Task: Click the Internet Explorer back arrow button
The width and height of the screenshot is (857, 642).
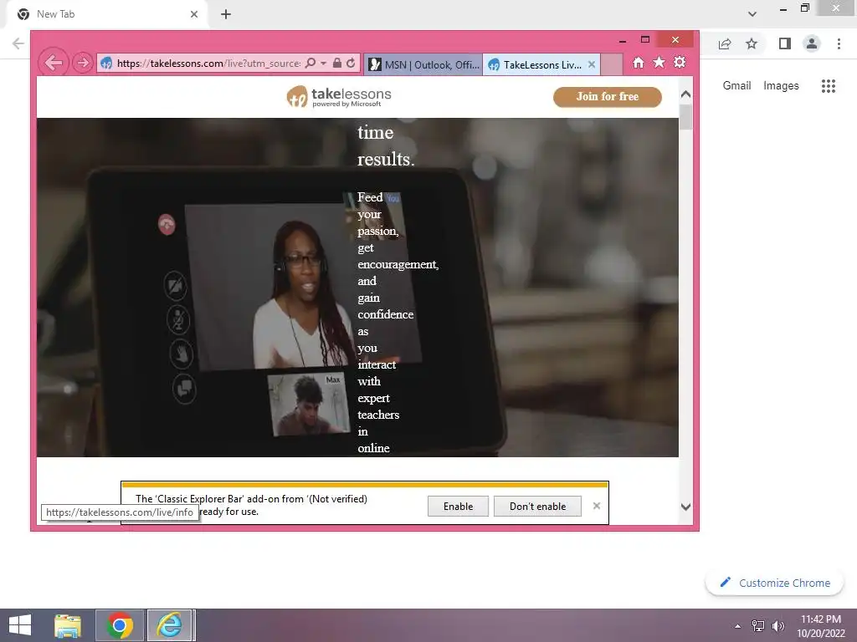Action: 54,63
